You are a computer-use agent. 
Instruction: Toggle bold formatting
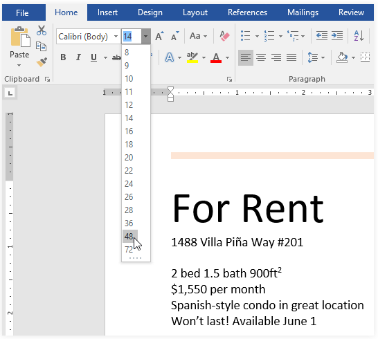click(x=63, y=57)
